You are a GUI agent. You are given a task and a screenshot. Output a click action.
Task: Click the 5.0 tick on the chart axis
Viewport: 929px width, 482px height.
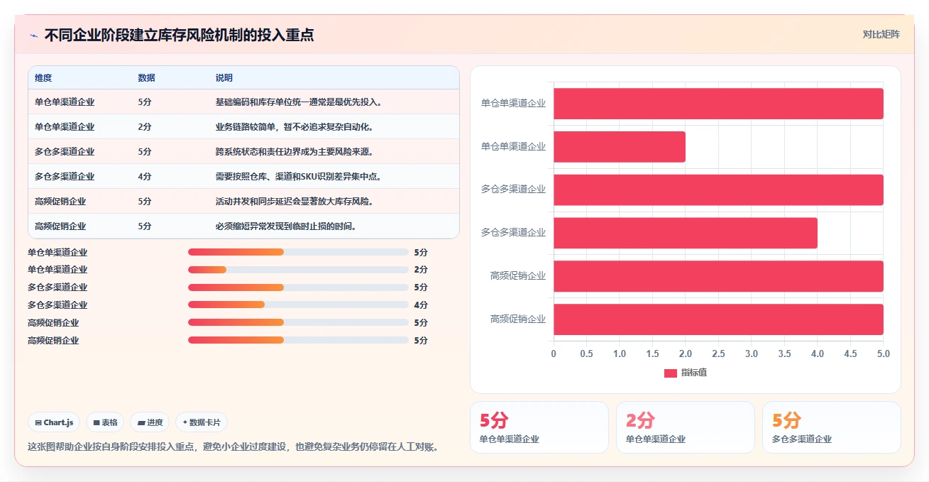[x=883, y=354]
